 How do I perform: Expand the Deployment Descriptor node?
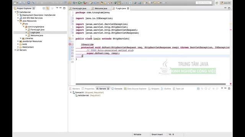click(x=18, y=15)
